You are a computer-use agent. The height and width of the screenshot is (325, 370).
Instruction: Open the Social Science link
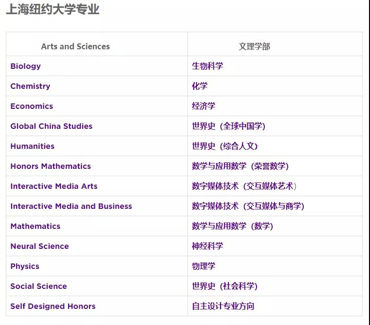[x=38, y=286]
